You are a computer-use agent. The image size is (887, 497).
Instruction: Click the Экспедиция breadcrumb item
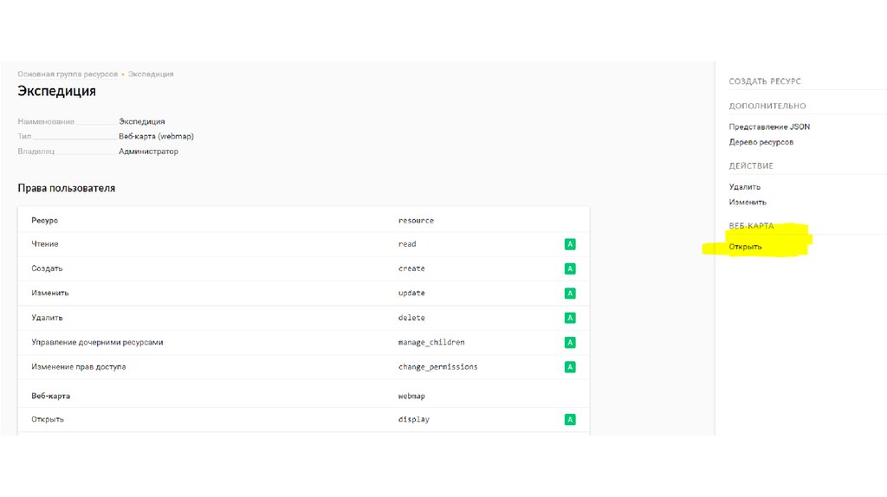coord(151,74)
